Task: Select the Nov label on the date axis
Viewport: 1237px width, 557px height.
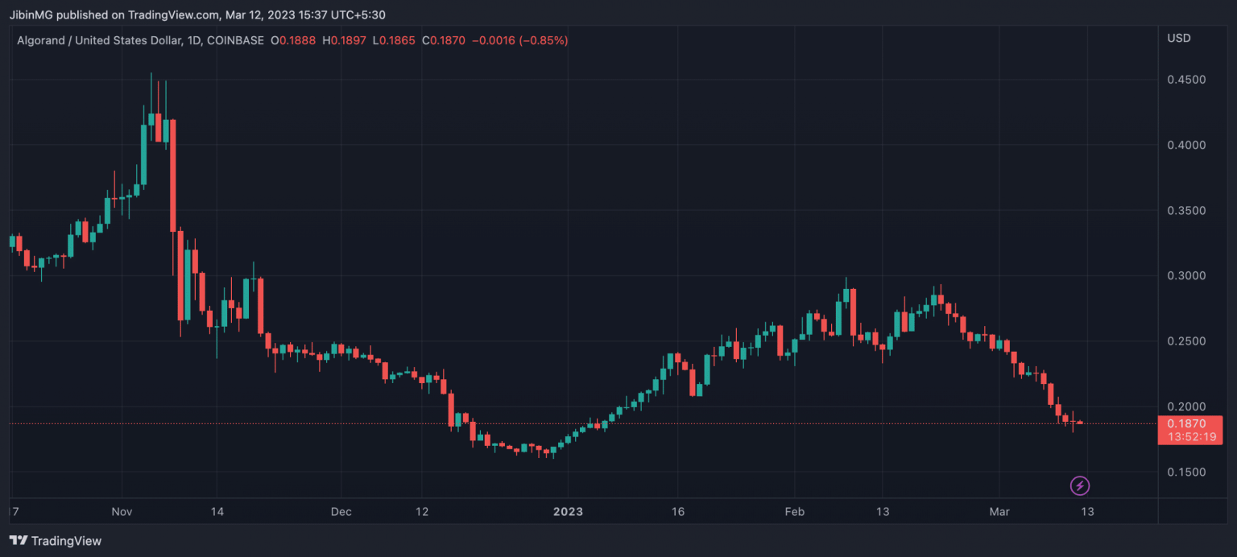Action: (x=122, y=511)
